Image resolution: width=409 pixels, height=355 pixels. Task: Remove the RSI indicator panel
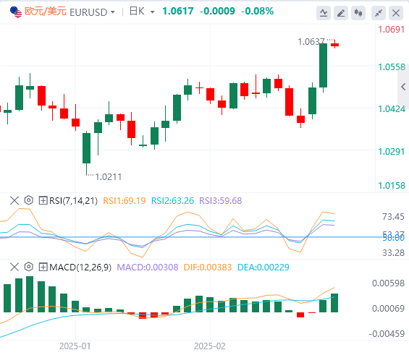[14, 200]
